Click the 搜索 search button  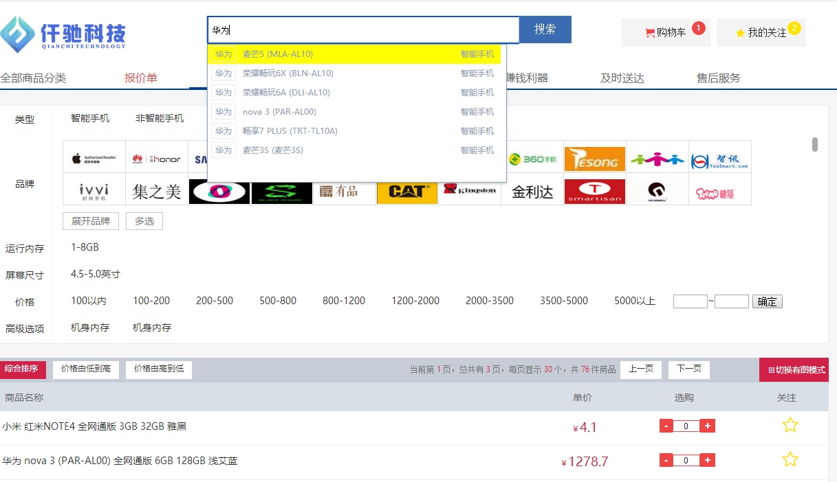click(545, 30)
